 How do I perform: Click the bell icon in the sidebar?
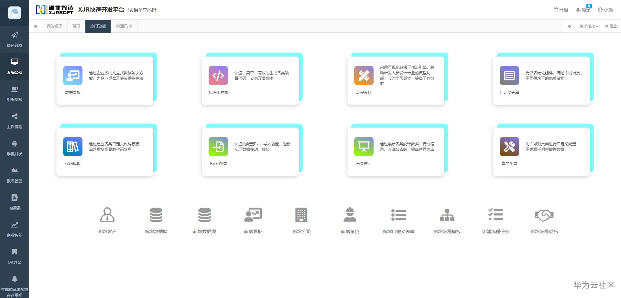pyautogui.click(x=15, y=279)
